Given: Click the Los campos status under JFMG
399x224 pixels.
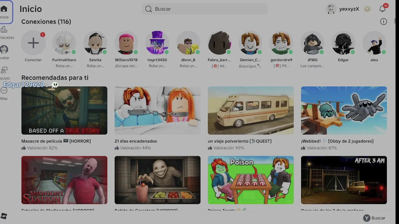Looking at the screenshot, I should tap(312, 66).
